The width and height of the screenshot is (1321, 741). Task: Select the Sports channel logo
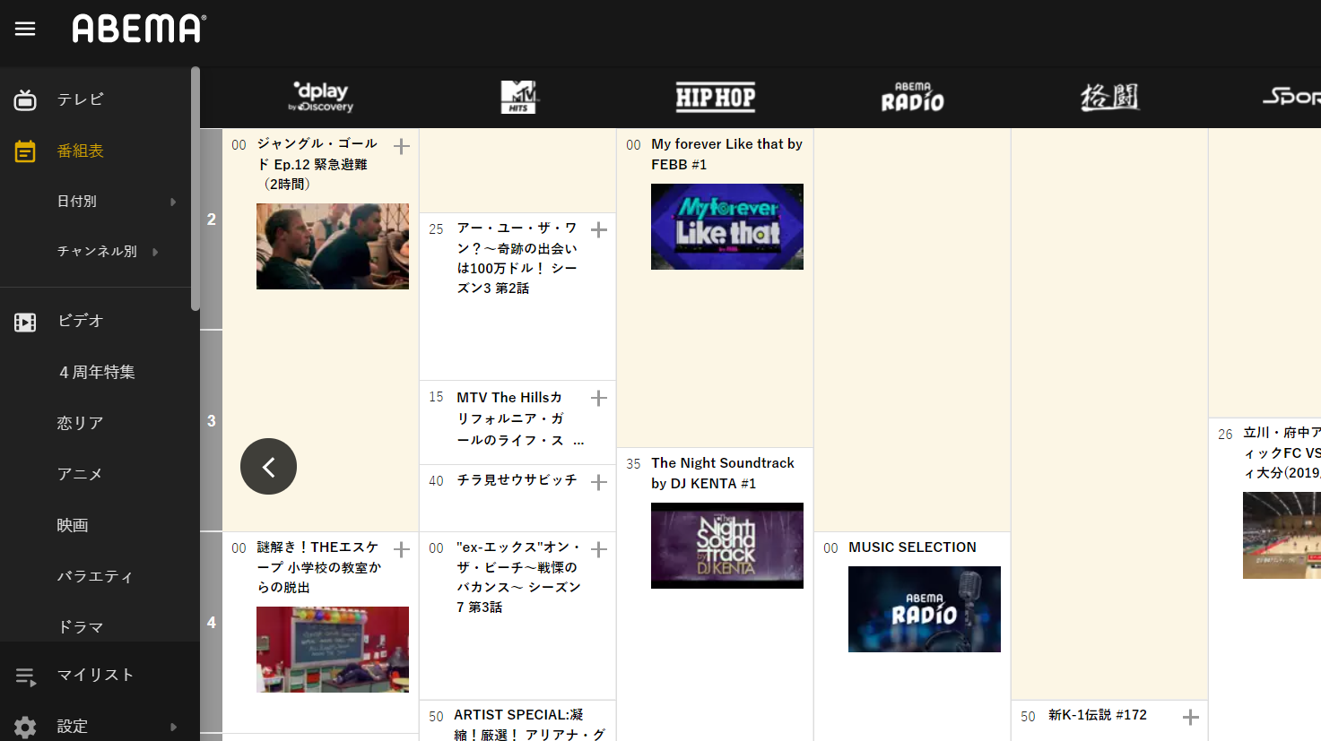pos(1291,96)
